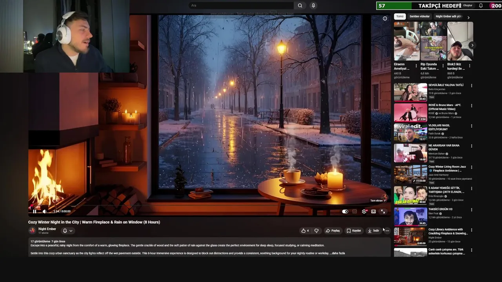
Task: Select the Night Ember adlı yükleyen chip
Action: (x=448, y=16)
